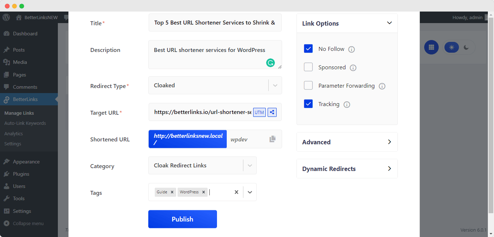The image size is (494, 237).
Task: Click the info icon next to No Follow
Action: pos(351,49)
